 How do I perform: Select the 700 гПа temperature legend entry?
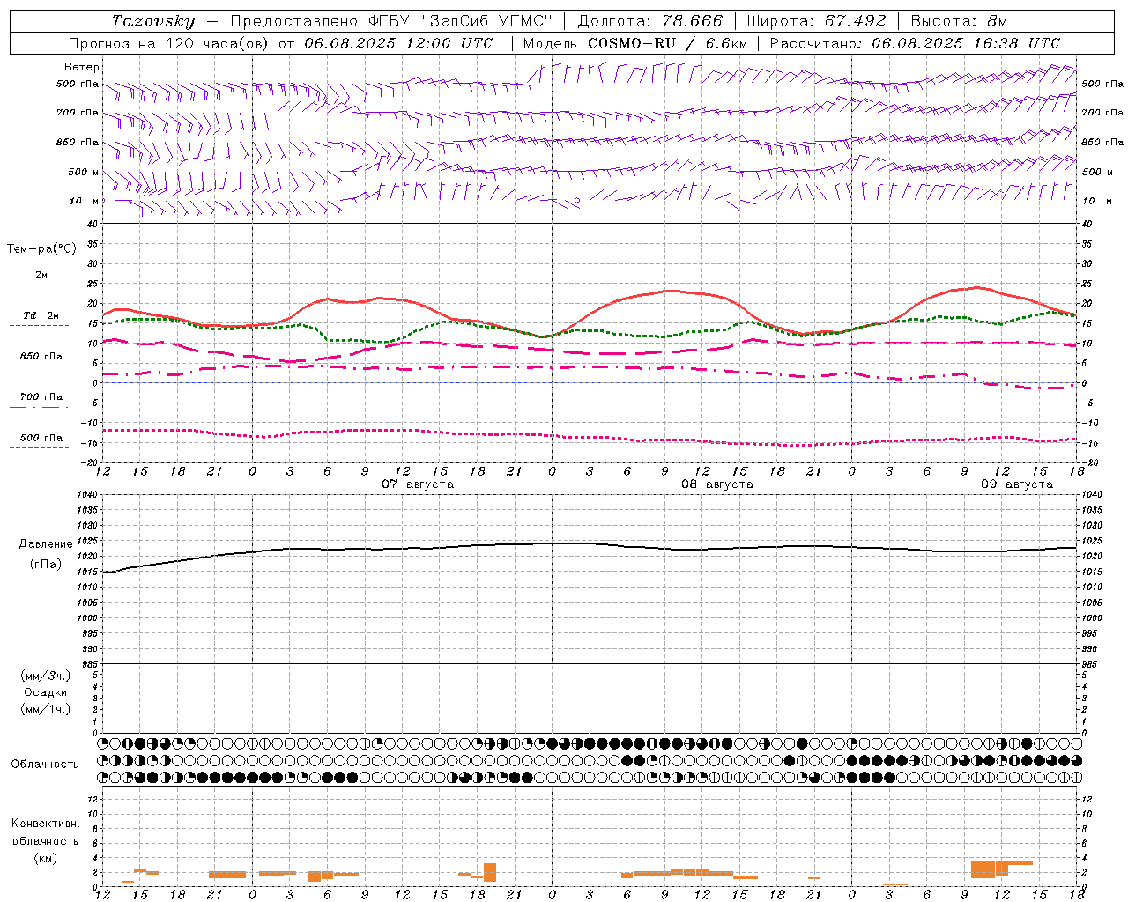(x=41, y=397)
